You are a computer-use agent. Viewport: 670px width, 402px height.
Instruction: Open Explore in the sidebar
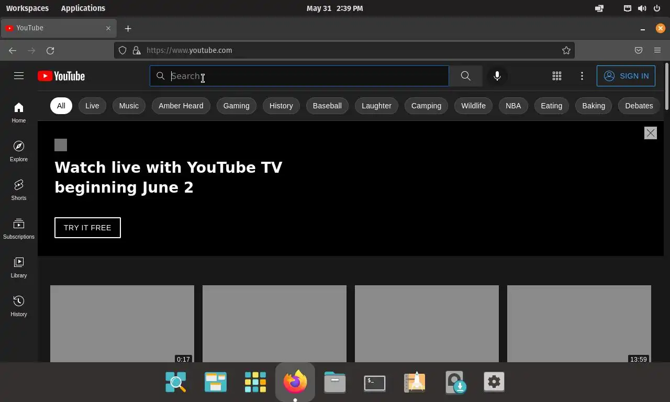tap(19, 151)
